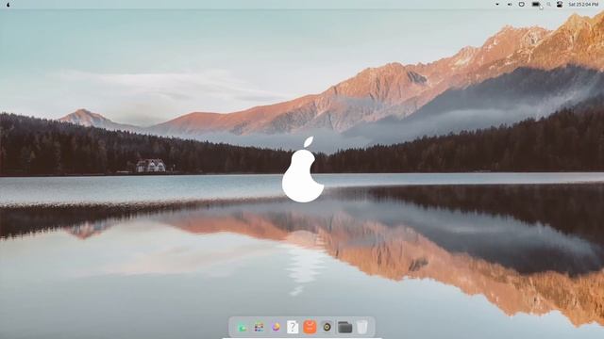Open the pear logo menu in the top bar
Viewport: 604px width, 339px height.
click(8, 5)
